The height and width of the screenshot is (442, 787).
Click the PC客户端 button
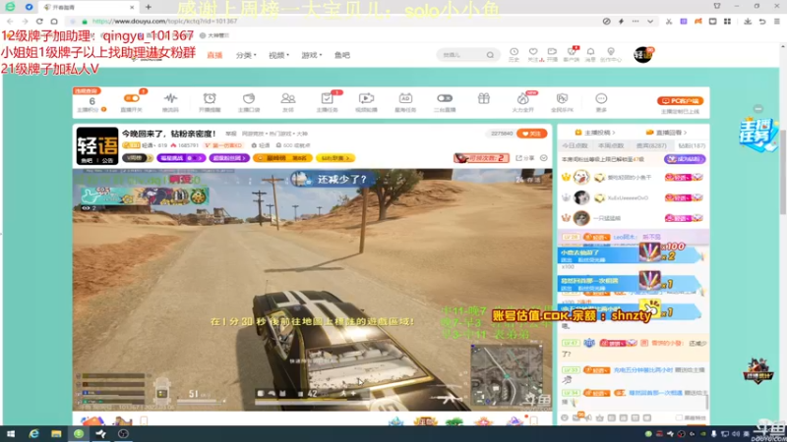680,101
